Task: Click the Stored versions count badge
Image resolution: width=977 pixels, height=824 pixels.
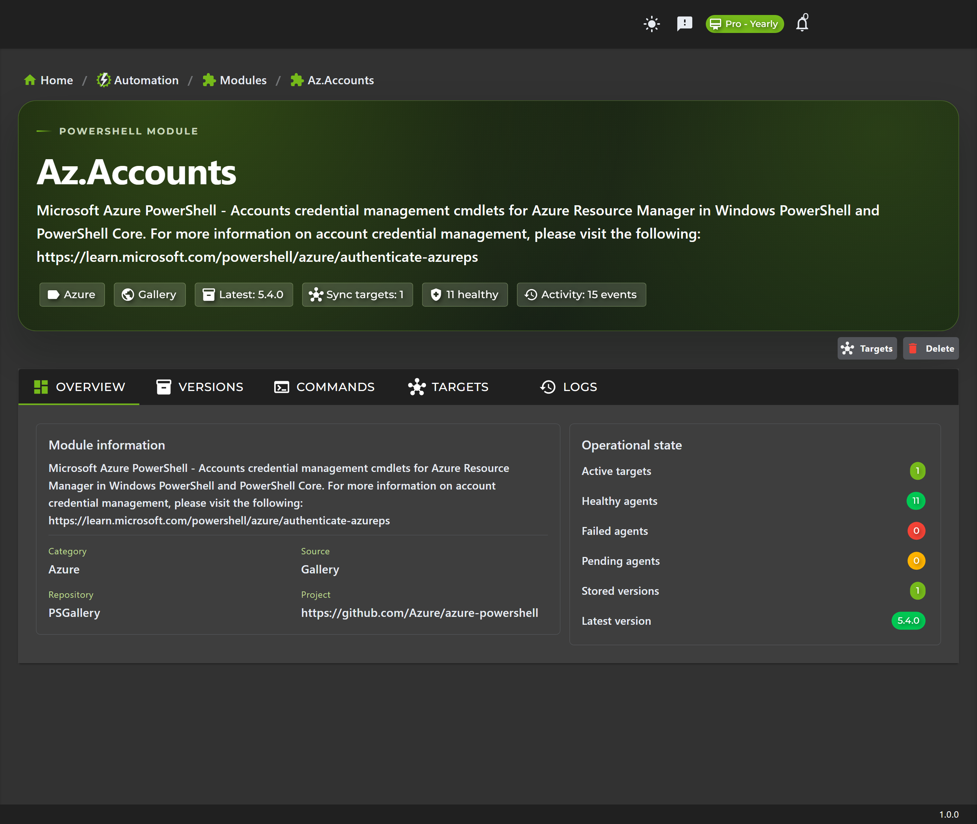Action: click(917, 590)
